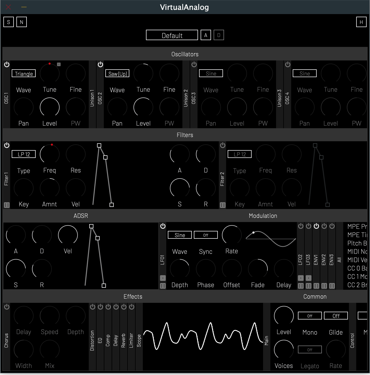Toggle LFO1 power button
370x375 pixels.
point(163,226)
